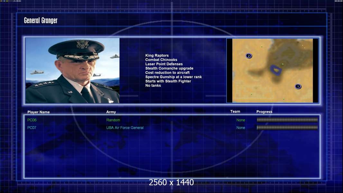This screenshot has height=193, width=343.
Task: Click the 2560 x 1440 resolution text
Action: 171,182
